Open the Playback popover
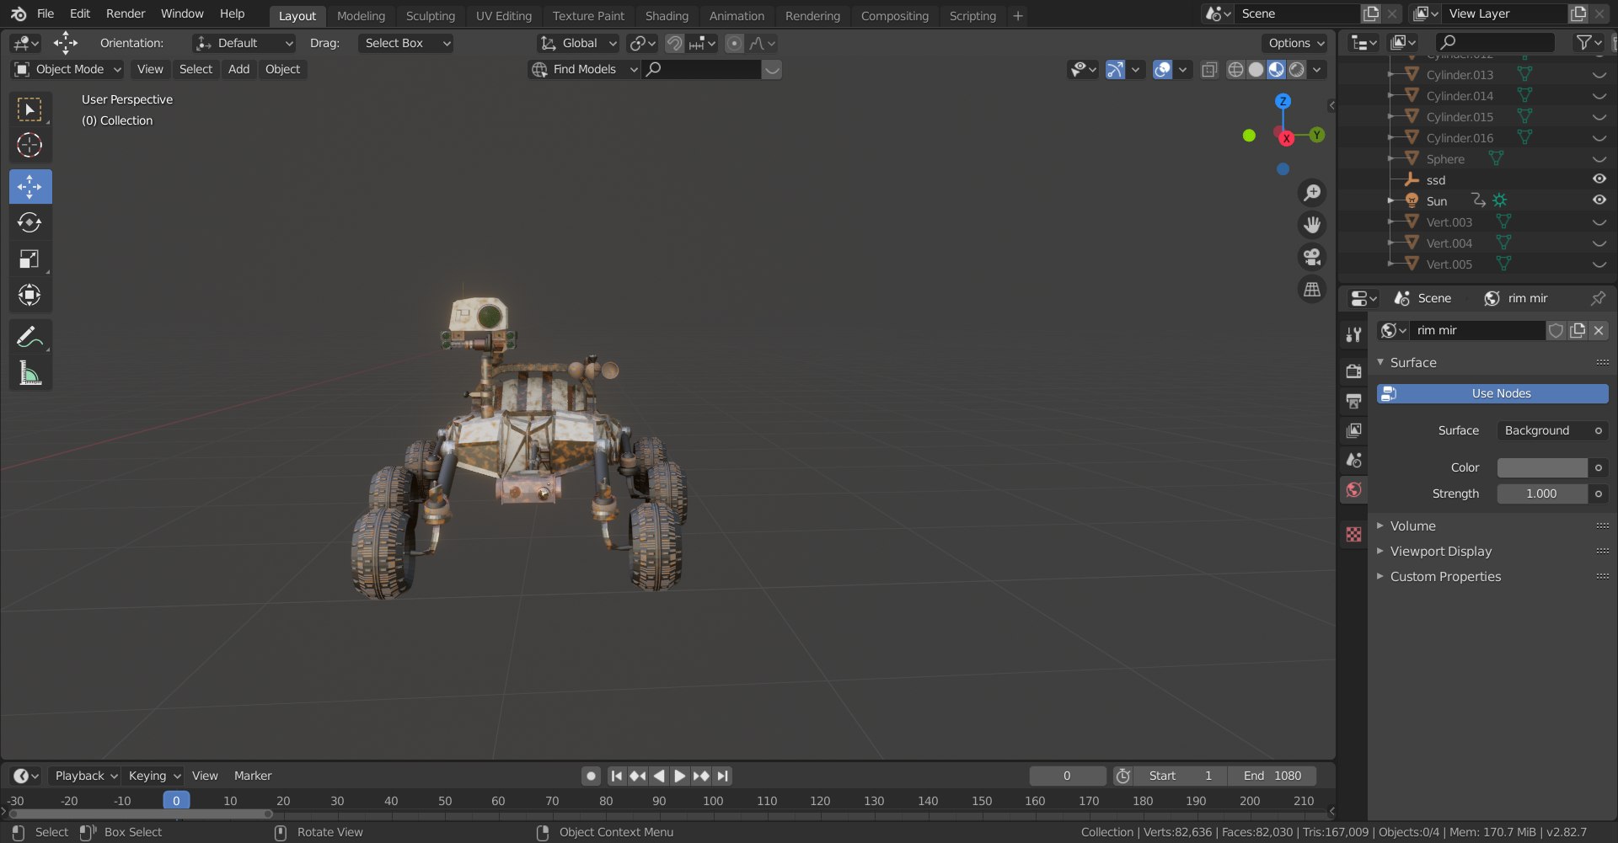Image resolution: width=1618 pixels, height=843 pixels. point(84,776)
